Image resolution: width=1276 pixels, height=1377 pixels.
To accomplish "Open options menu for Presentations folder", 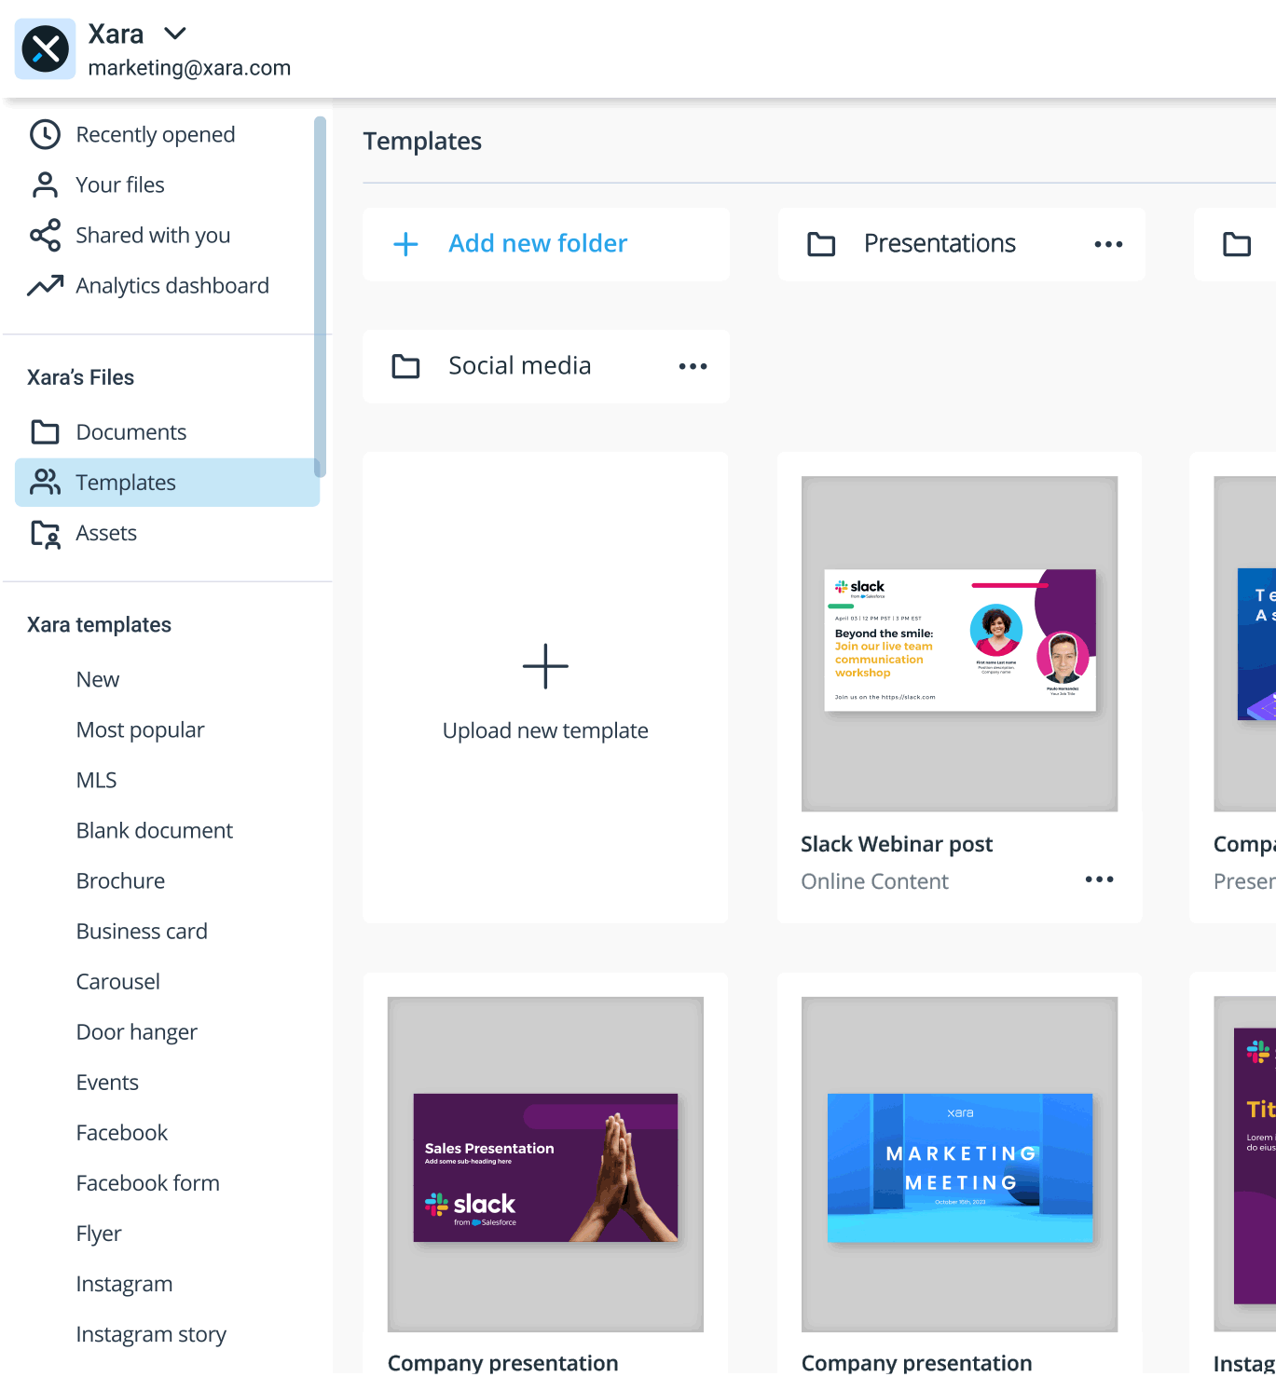I will point(1107,244).
